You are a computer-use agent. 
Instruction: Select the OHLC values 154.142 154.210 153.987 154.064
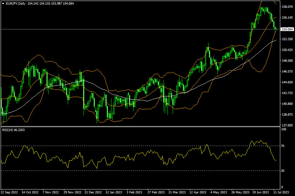(x=50, y=4)
